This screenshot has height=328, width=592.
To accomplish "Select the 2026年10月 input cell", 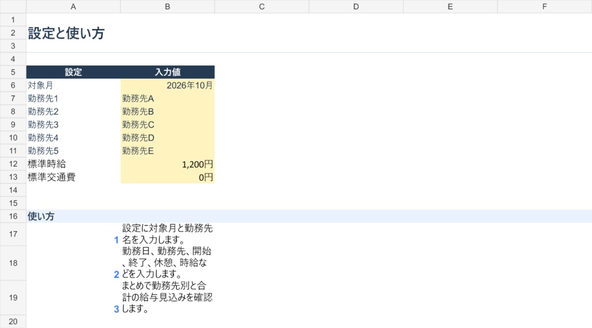I will pos(168,85).
